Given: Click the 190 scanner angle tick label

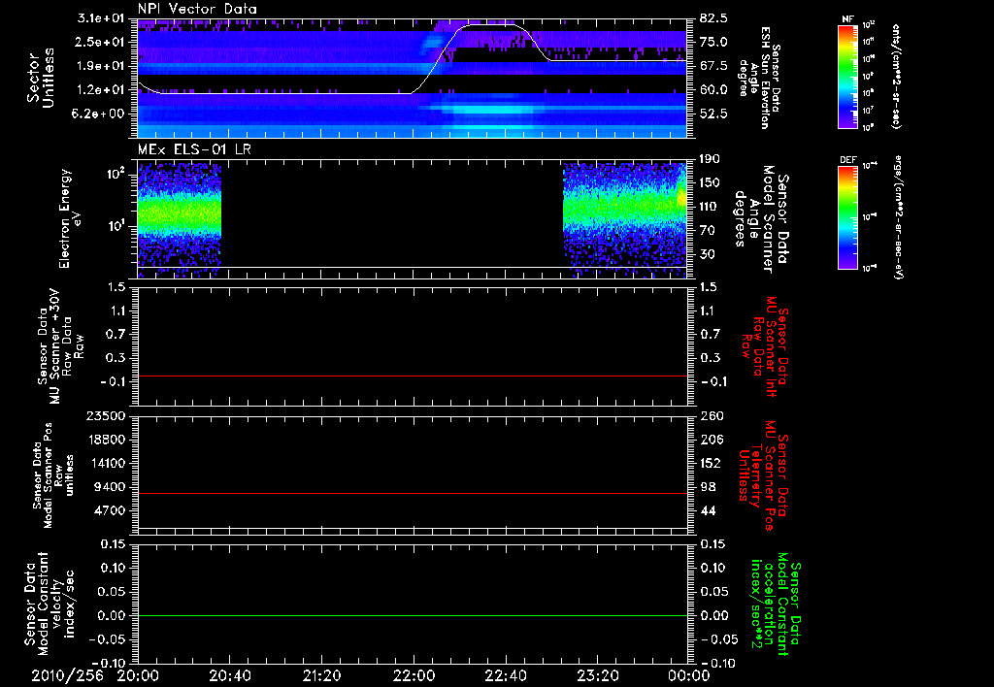Looking at the screenshot, I should (711, 159).
